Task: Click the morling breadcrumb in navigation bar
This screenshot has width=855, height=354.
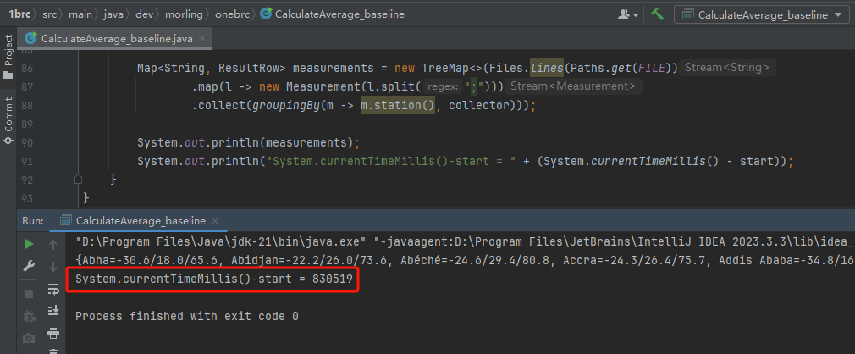Action: (185, 14)
